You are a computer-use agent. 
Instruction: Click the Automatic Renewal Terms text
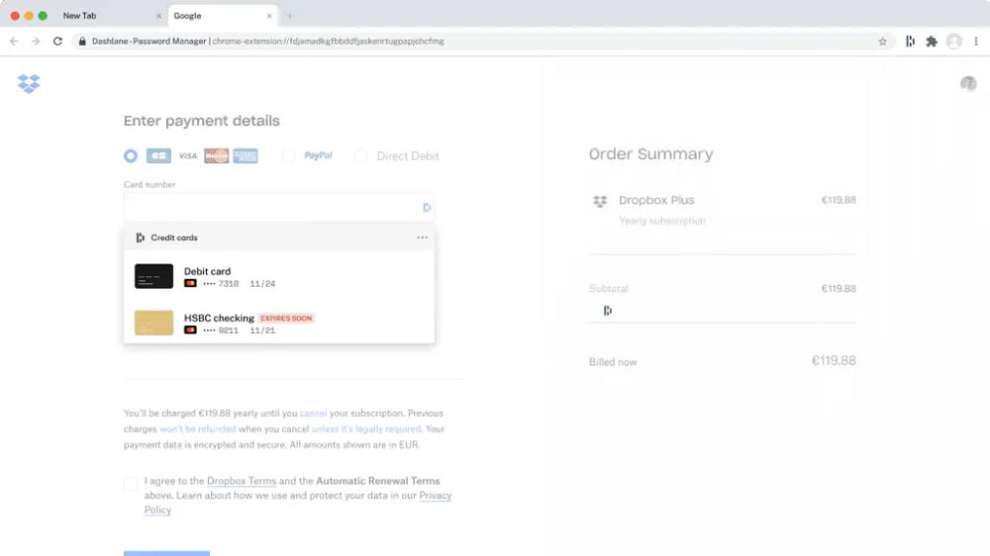378,481
